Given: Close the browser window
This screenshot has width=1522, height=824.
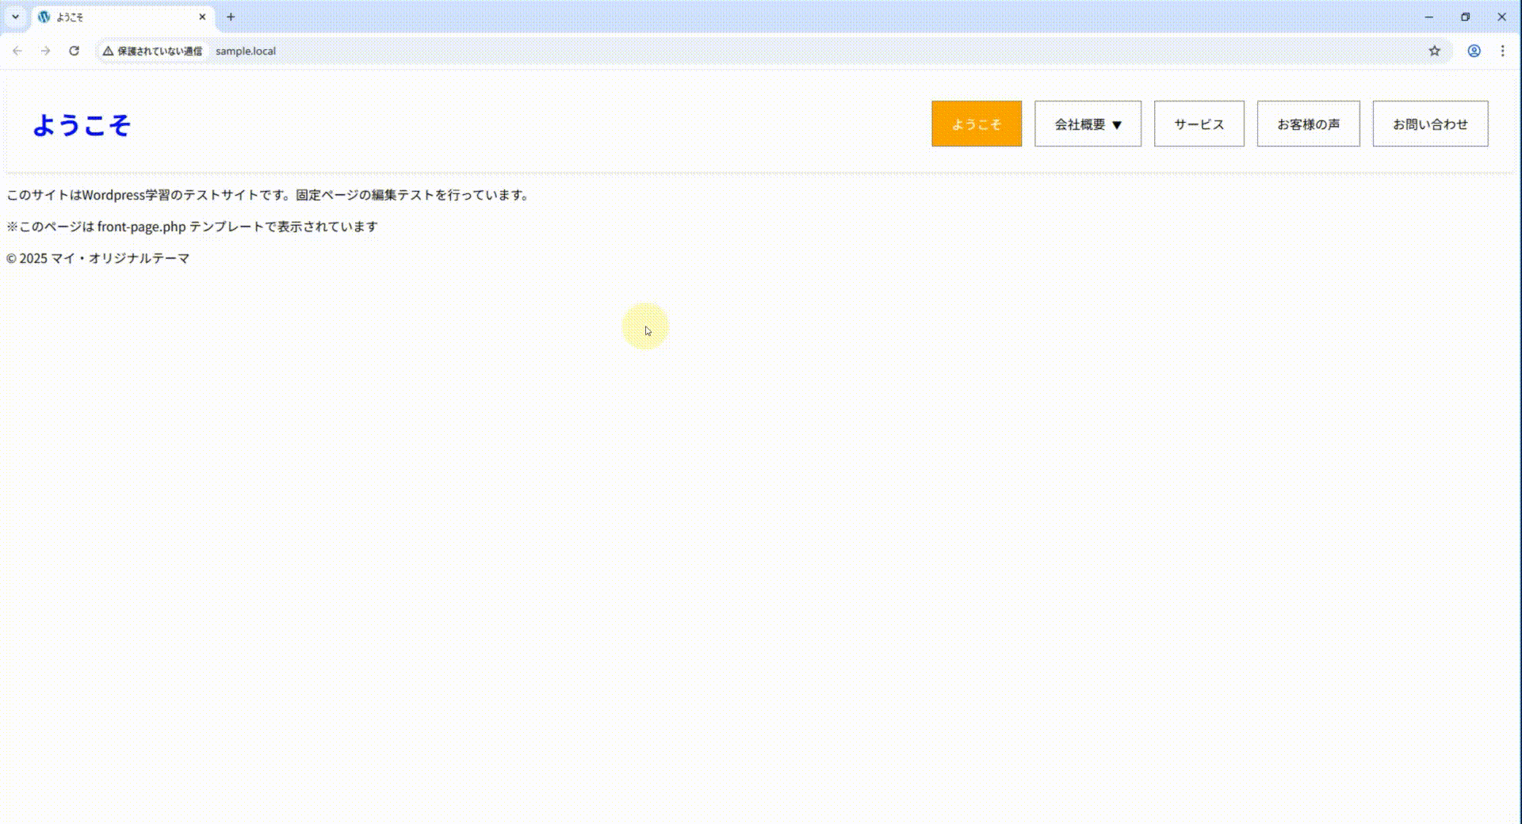Looking at the screenshot, I should (x=1502, y=17).
